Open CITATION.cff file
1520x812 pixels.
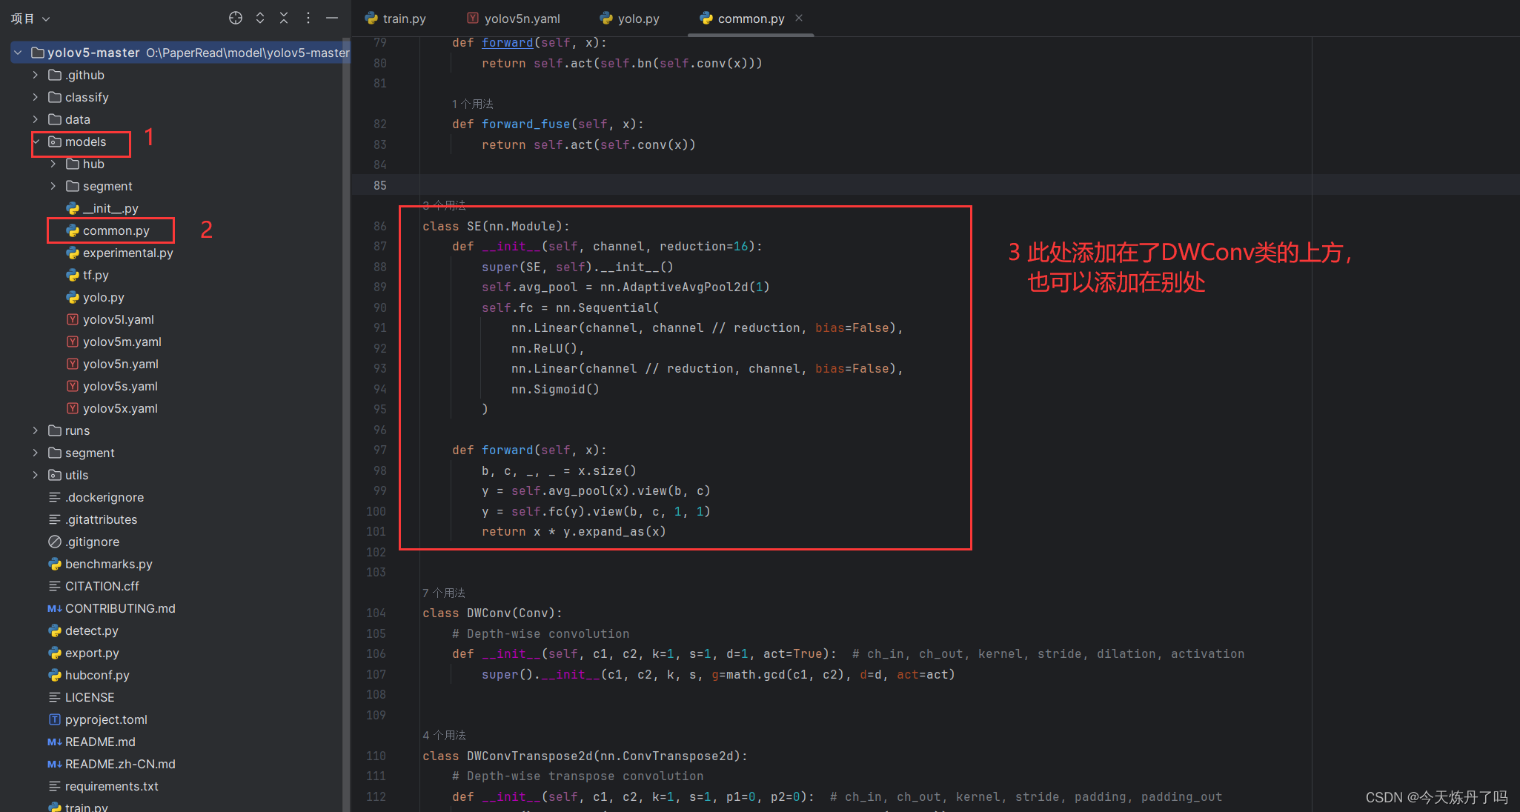(93, 586)
